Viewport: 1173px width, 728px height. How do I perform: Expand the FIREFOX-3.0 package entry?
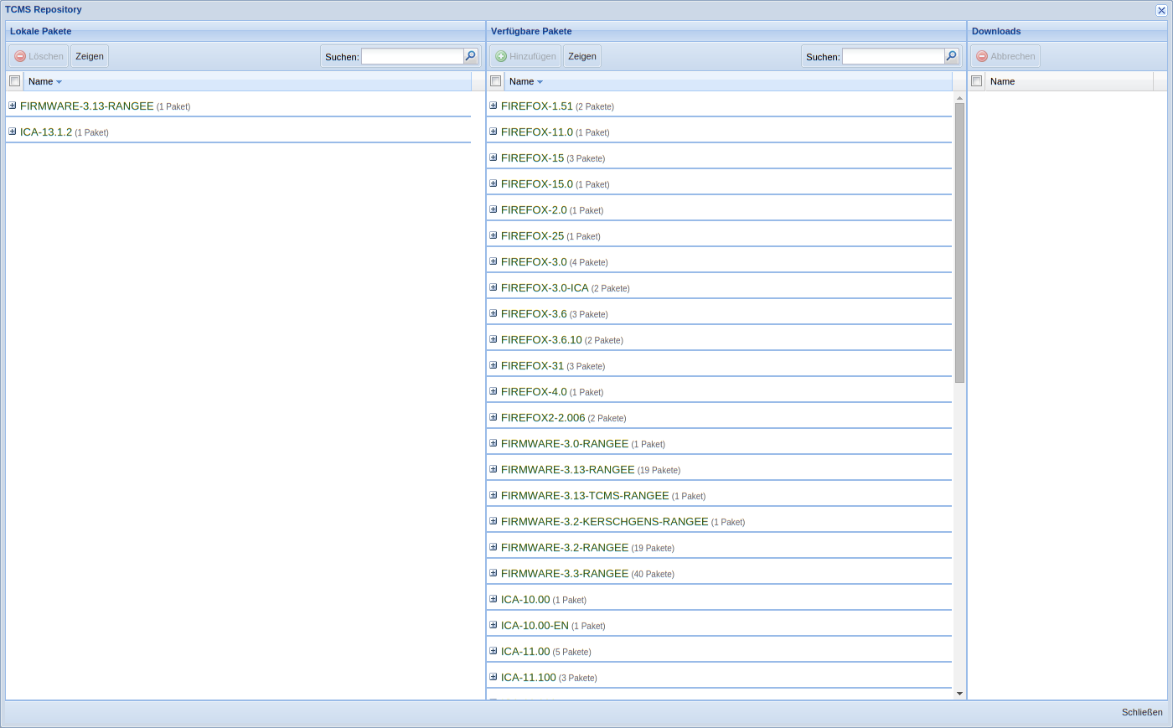point(493,261)
